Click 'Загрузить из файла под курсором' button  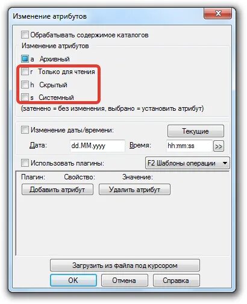(x=125, y=265)
